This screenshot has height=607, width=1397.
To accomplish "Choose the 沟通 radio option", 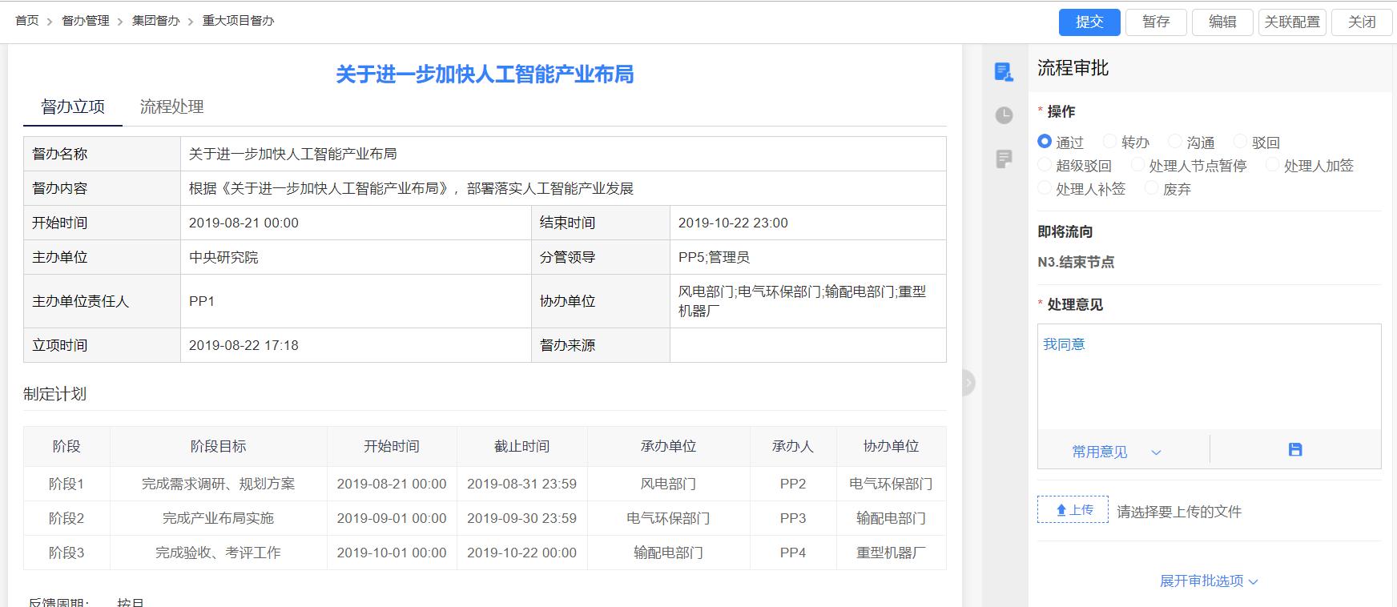I will pyautogui.click(x=1175, y=142).
